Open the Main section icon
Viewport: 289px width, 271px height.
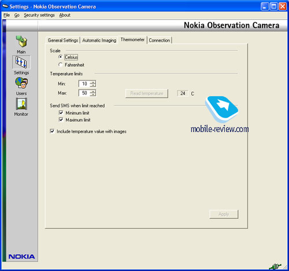21,42
